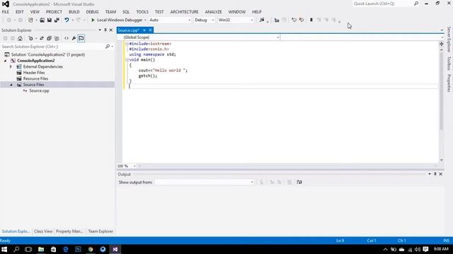The height and width of the screenshot is (254, 453).
Task: Click the Save All toolbar icon
Action: [57, 20]
